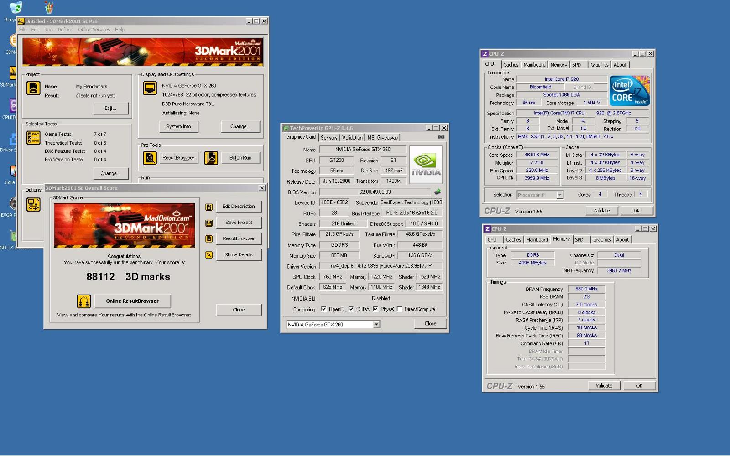Open the Online Services menu
The width and height of the screenshot is (730, 456).
click(x=94, y=30)
